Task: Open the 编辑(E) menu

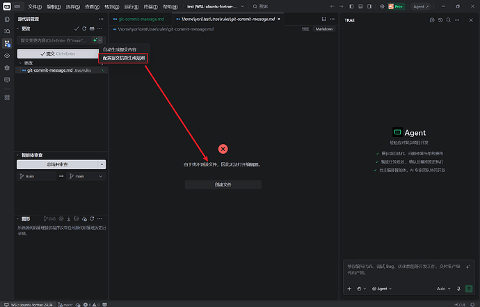Action: pos(54,6)
